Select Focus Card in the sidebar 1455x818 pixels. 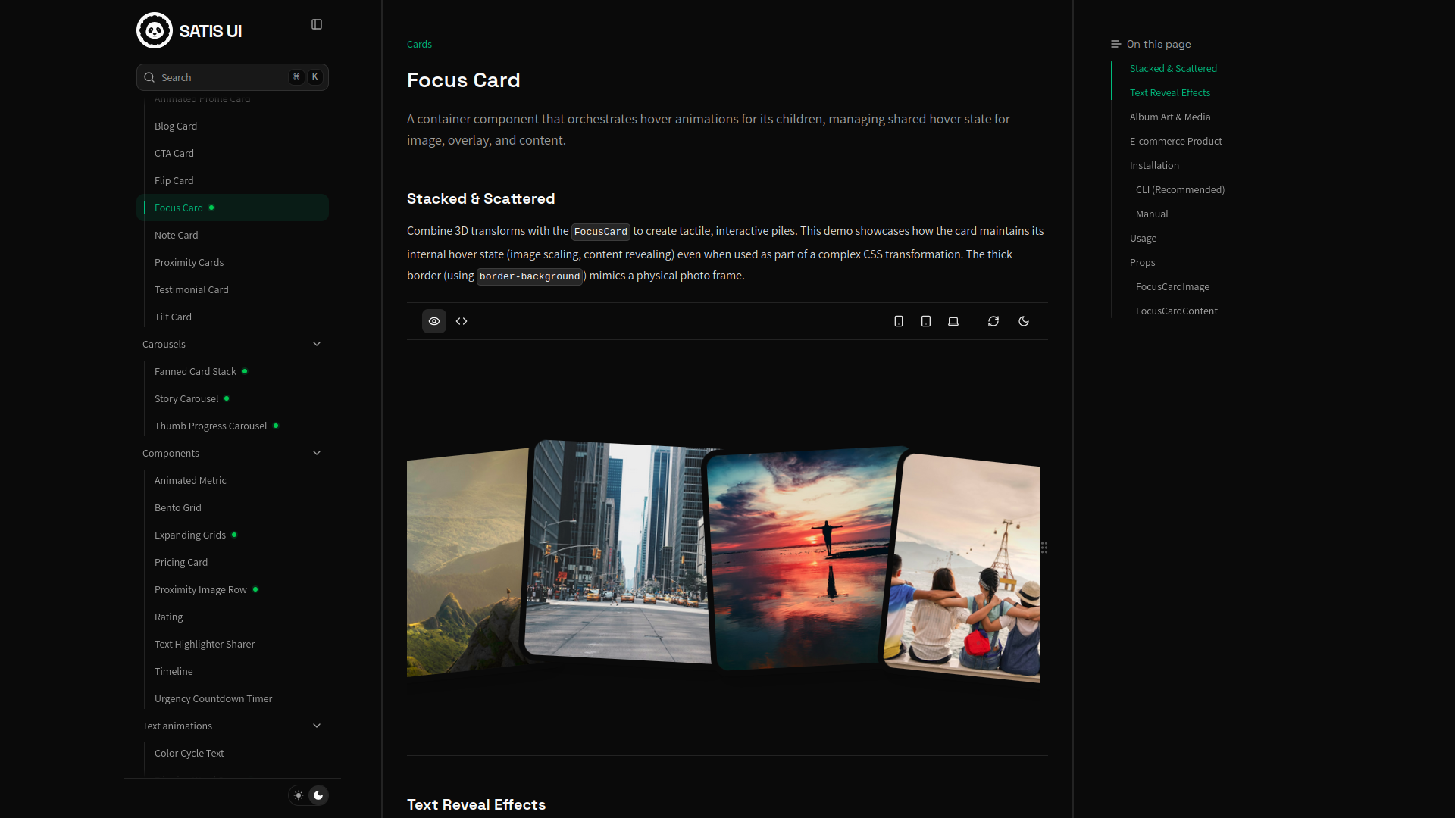click(x=178, y=208)
